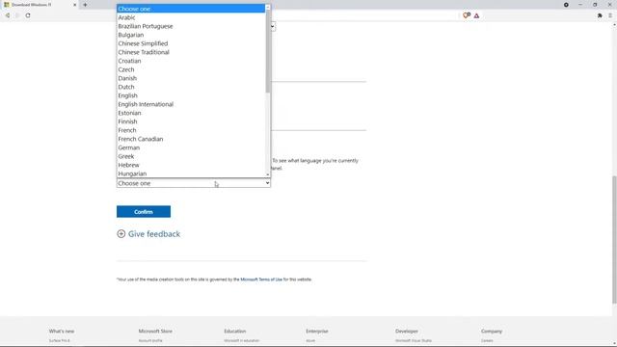Open the Microsoft Terms of Use link

click(261, 280)
